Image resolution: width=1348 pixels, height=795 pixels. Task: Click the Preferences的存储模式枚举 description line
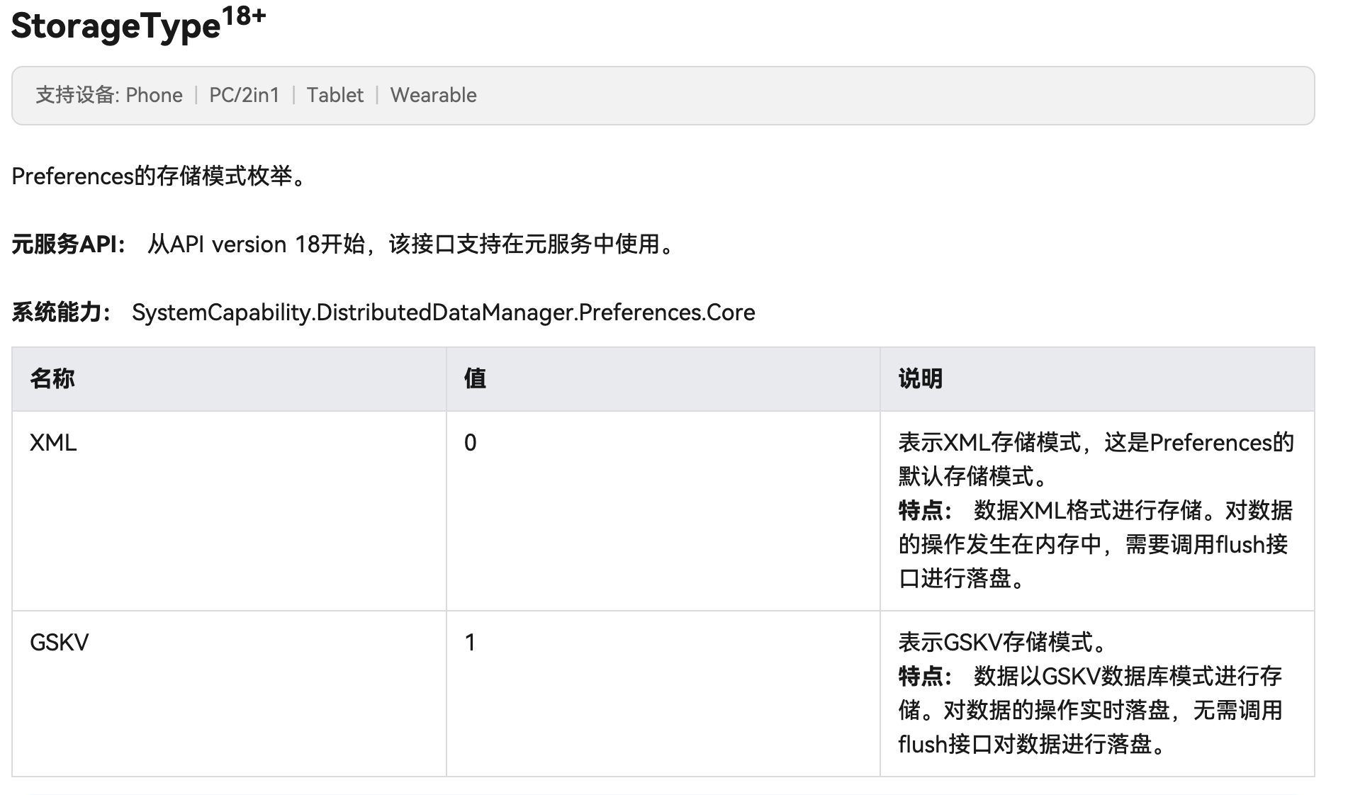click(x=160, y=176)
